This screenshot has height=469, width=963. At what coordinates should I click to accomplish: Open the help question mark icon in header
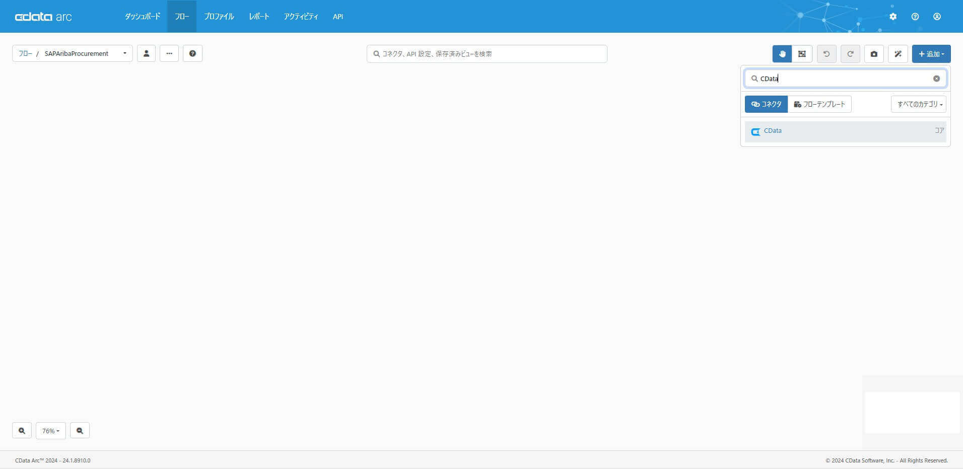[915, 17]
